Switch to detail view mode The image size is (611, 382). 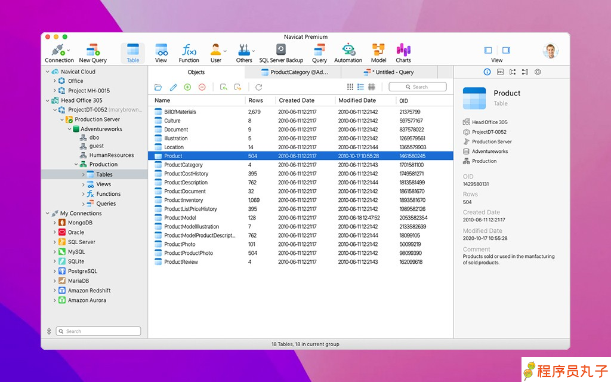tap(372, 87)
